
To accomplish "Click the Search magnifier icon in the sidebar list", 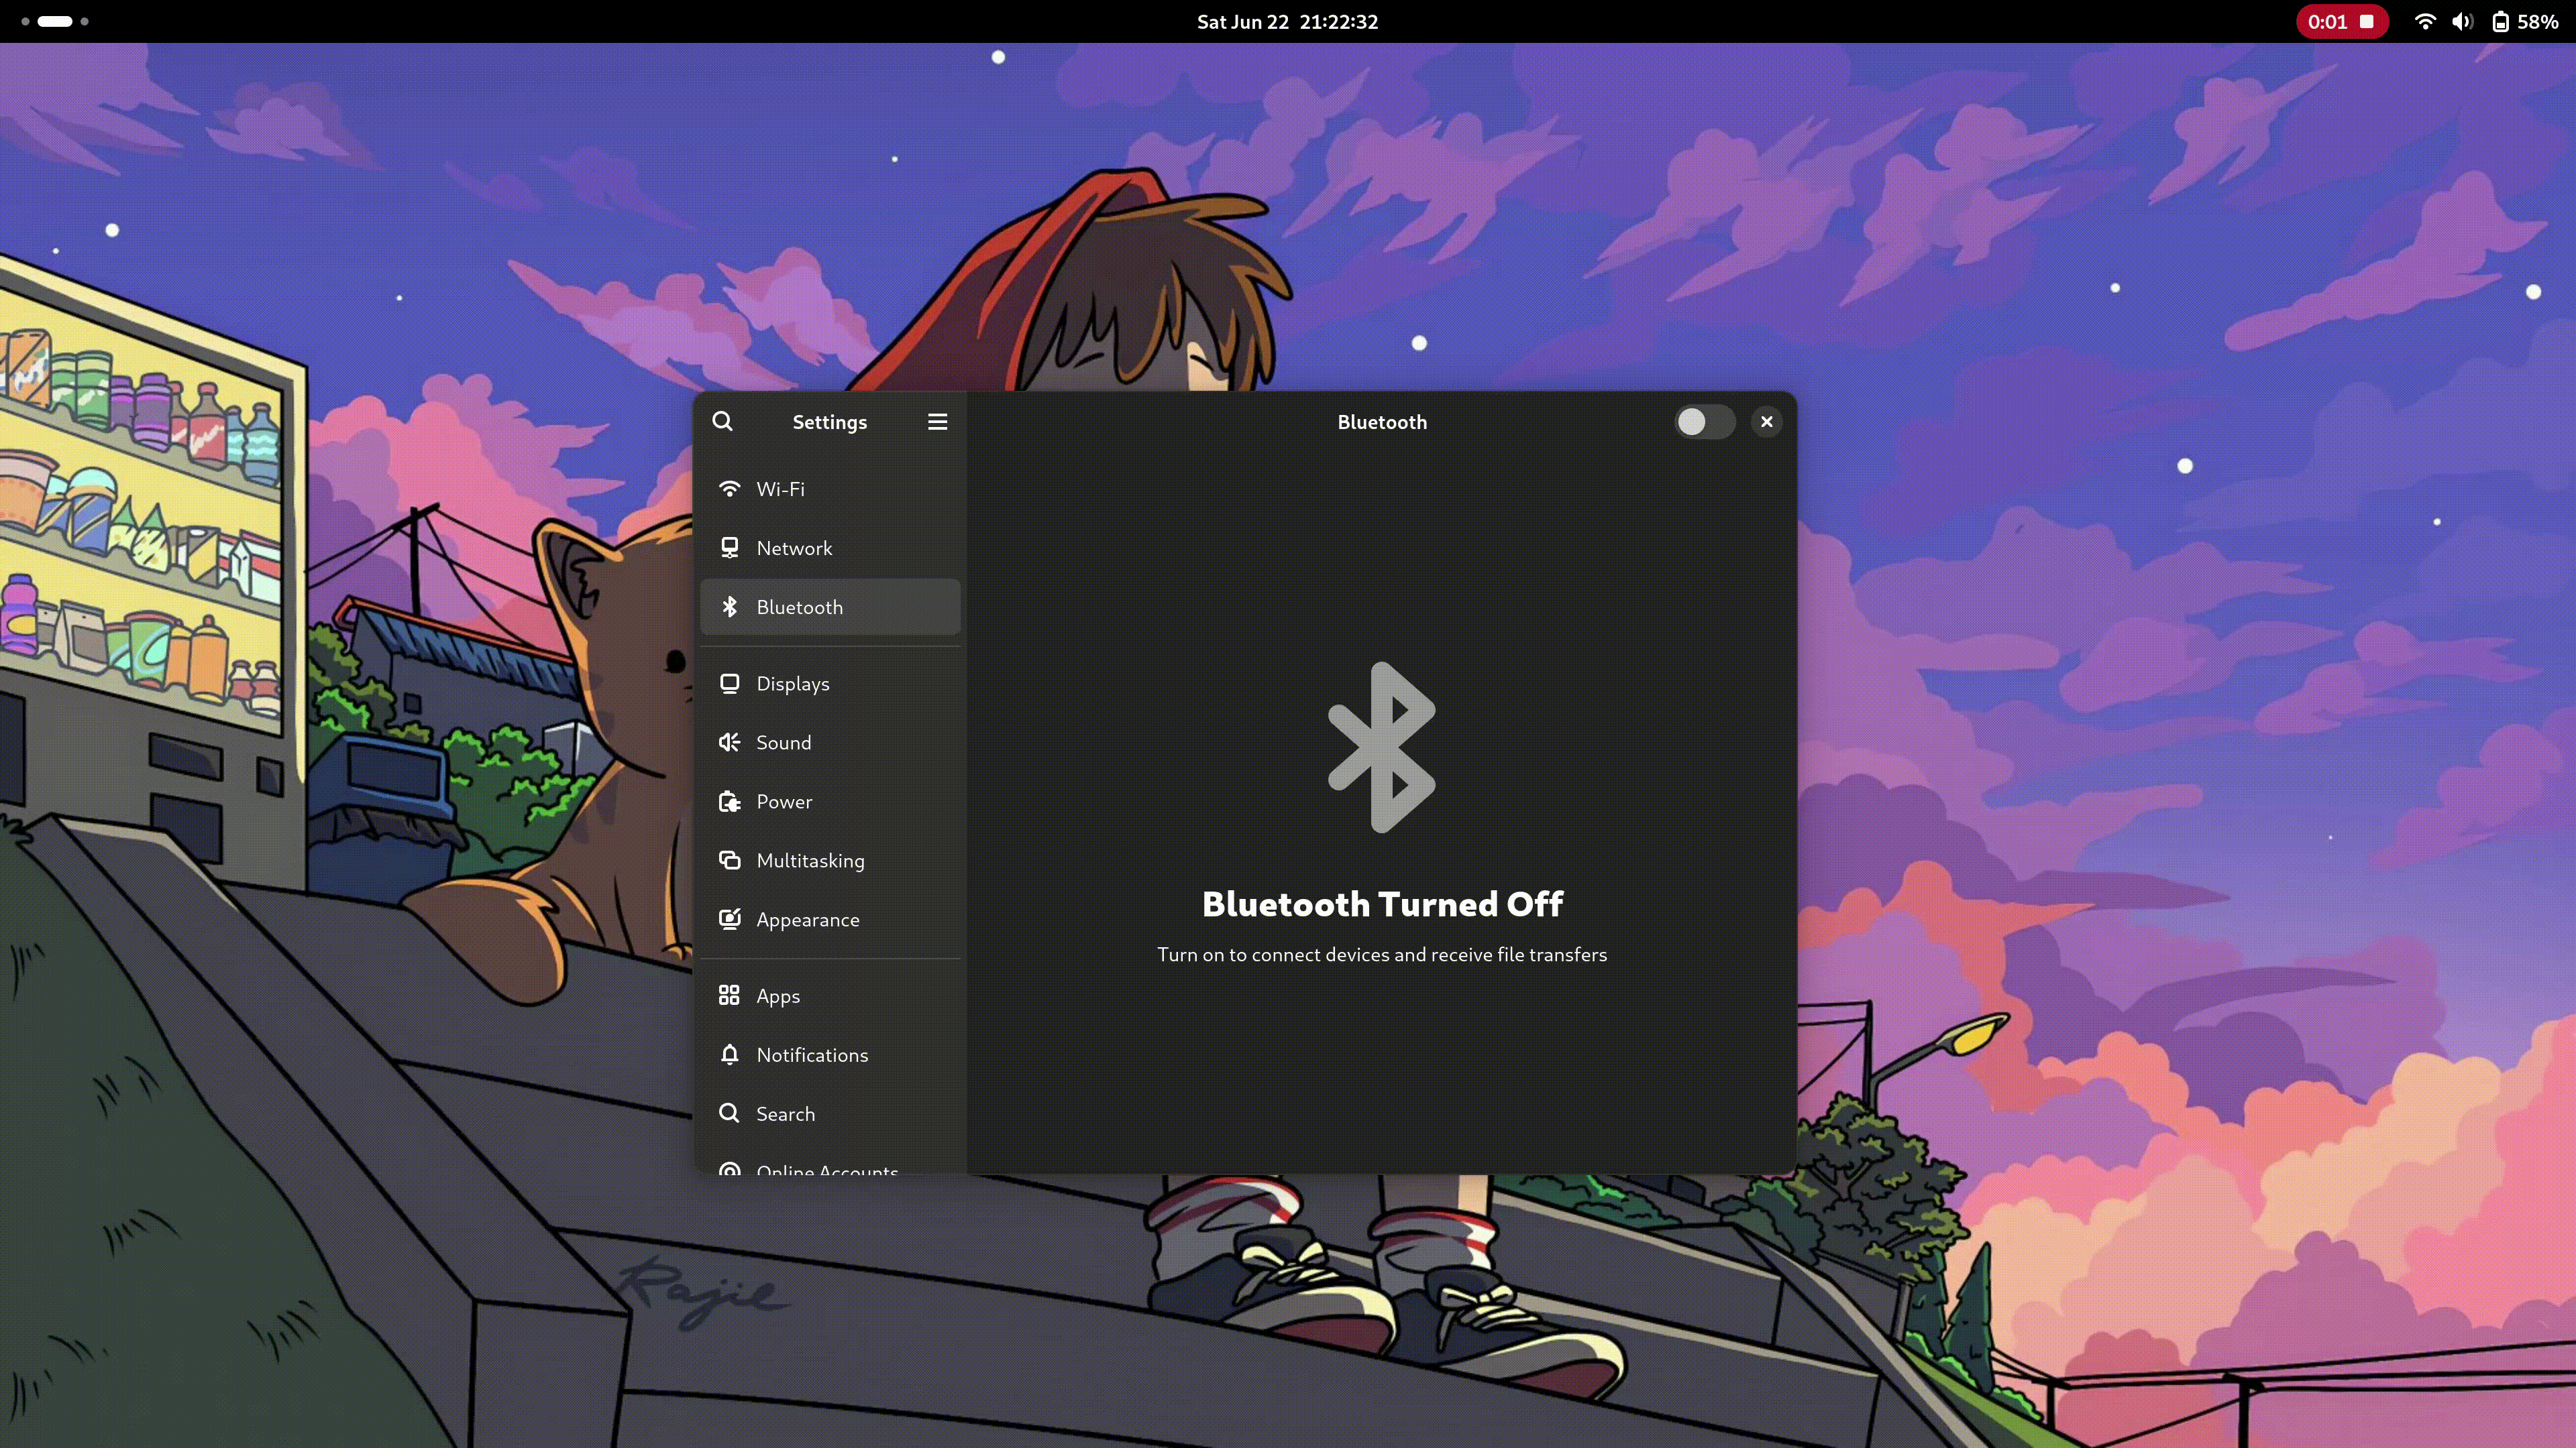I will tap(730, 1113).
